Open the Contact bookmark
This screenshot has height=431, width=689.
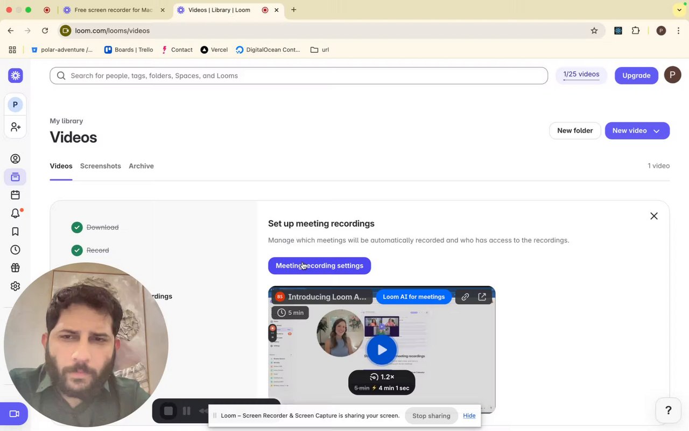click(177, 50)
